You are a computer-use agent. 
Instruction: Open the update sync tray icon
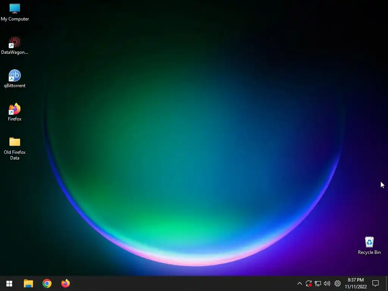coord(308,283)
